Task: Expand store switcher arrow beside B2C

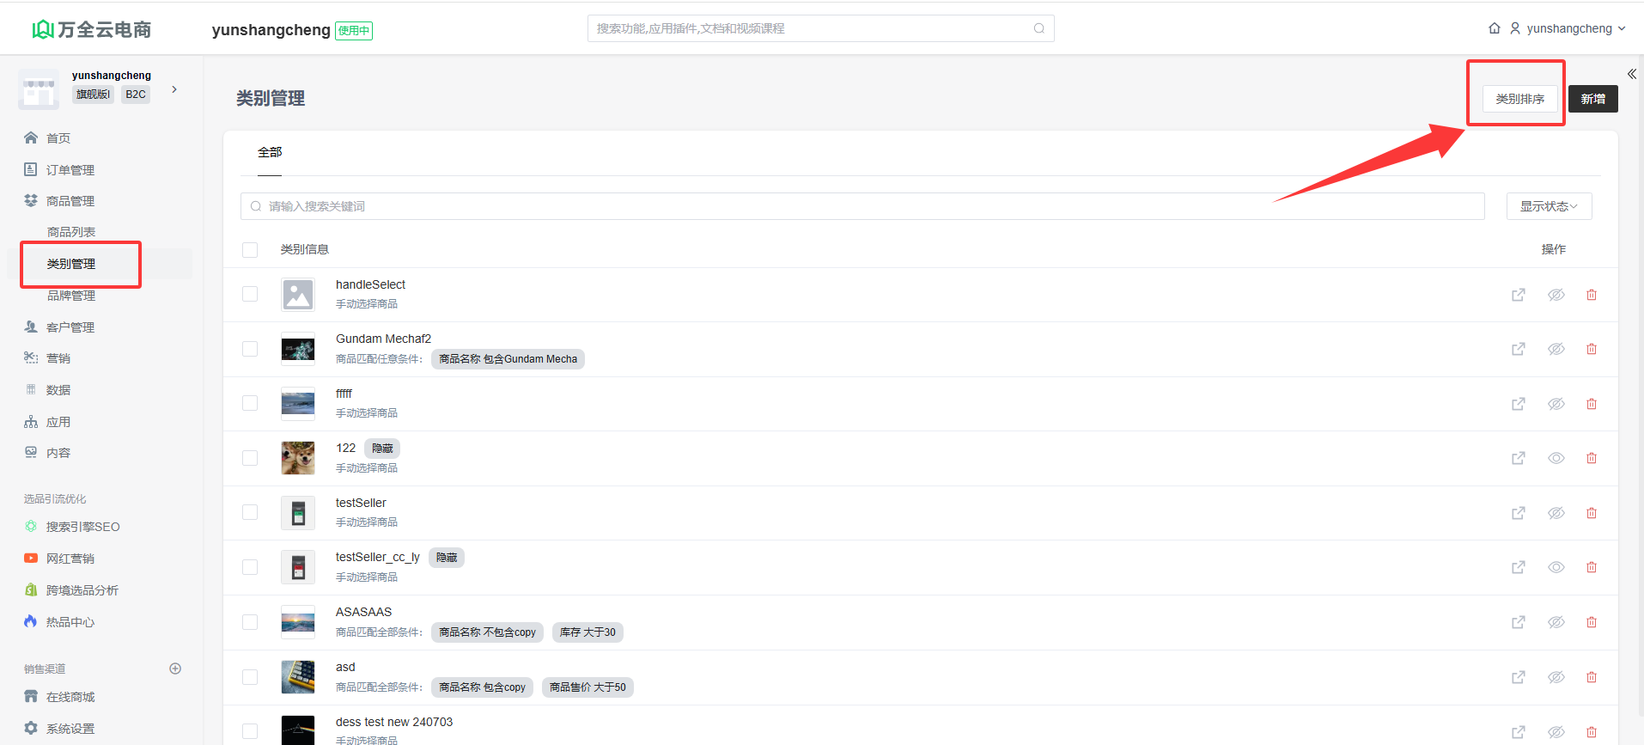Action: [x=174, y=89]
